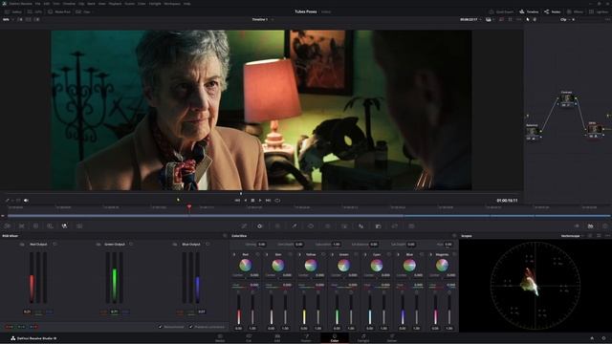This screenshot has height=344, width=612.
Task: Open the Color Wheels palette
Action: [35, 226]
